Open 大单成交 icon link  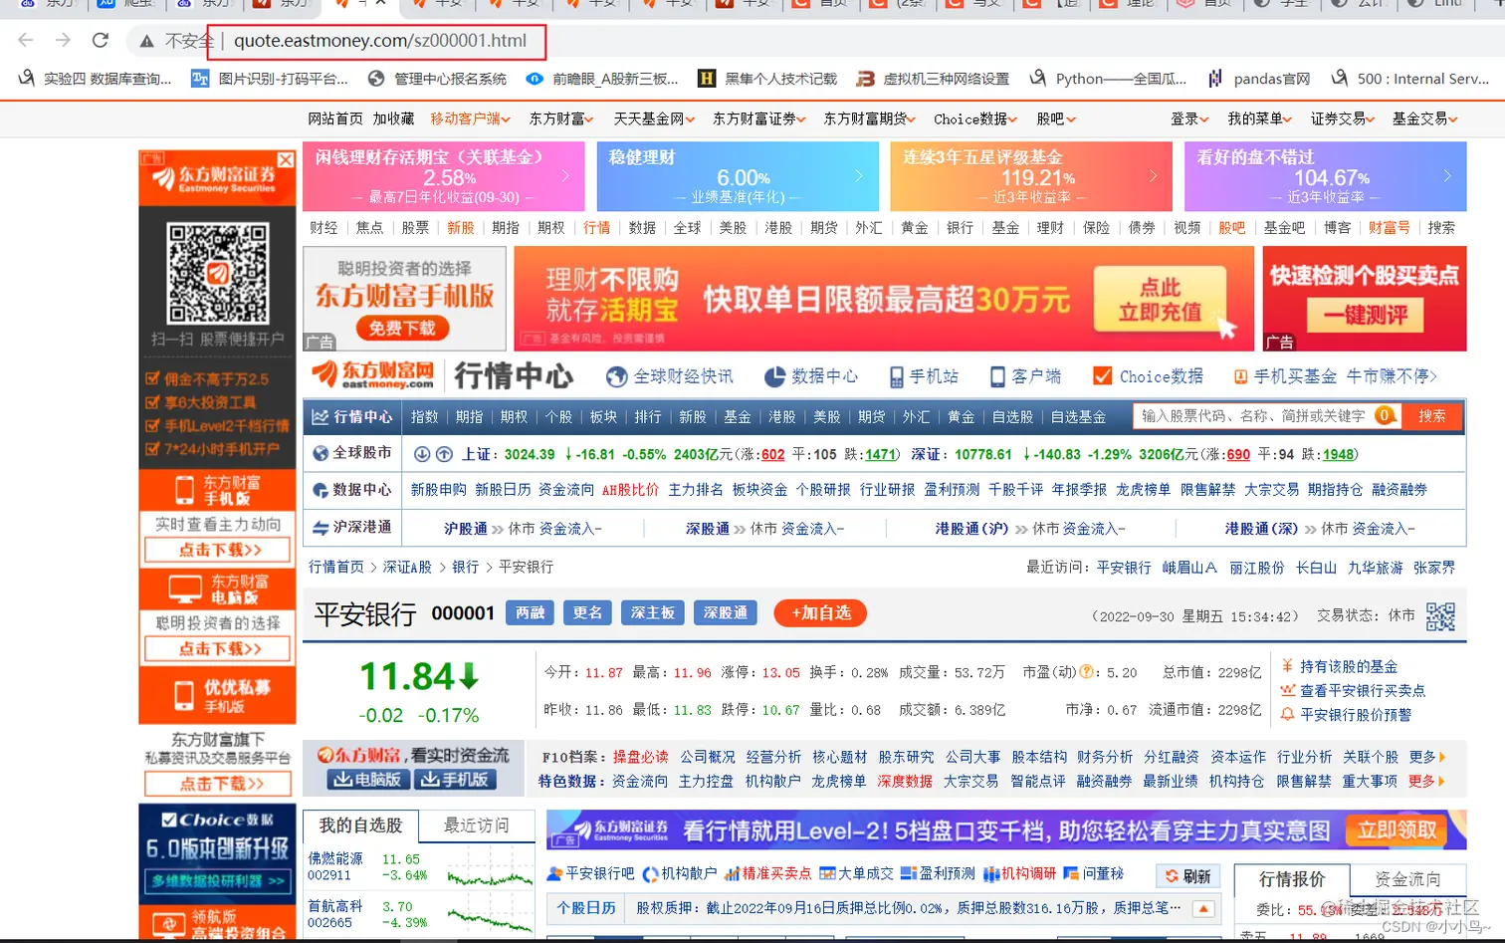(856, 873)
